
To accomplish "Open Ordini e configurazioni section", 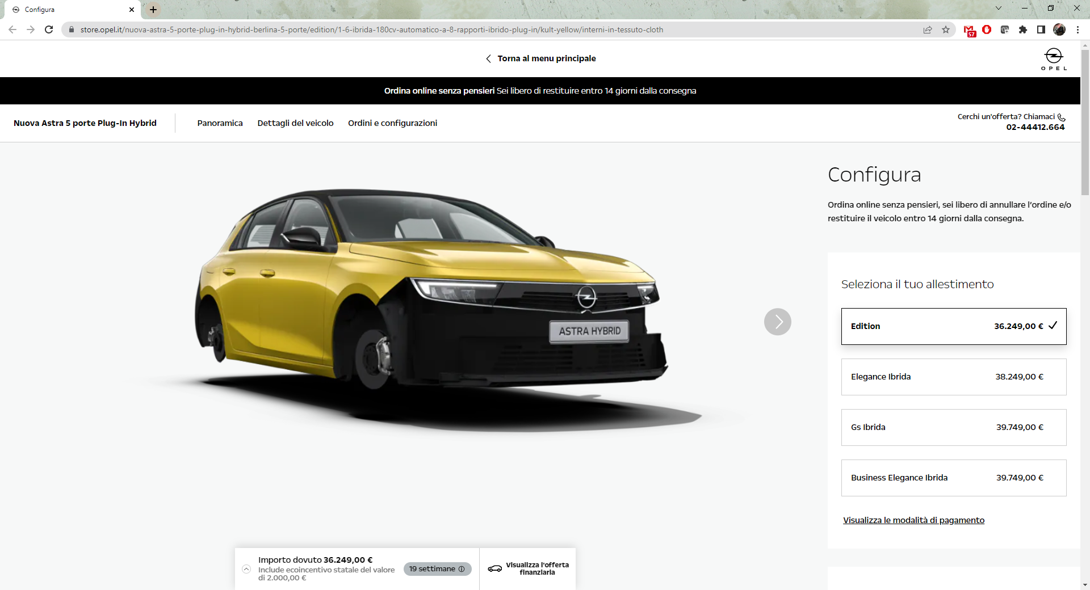I will (392, 123).
